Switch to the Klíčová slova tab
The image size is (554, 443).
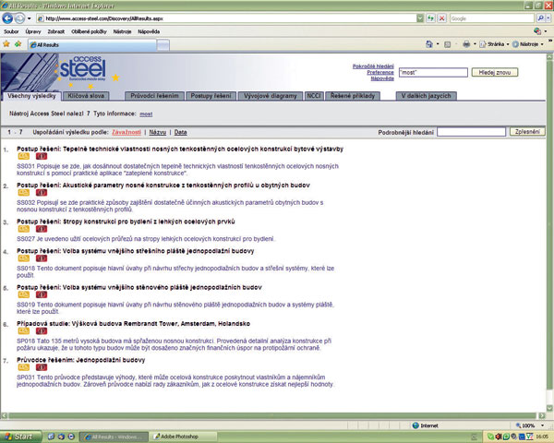point(85,96)
